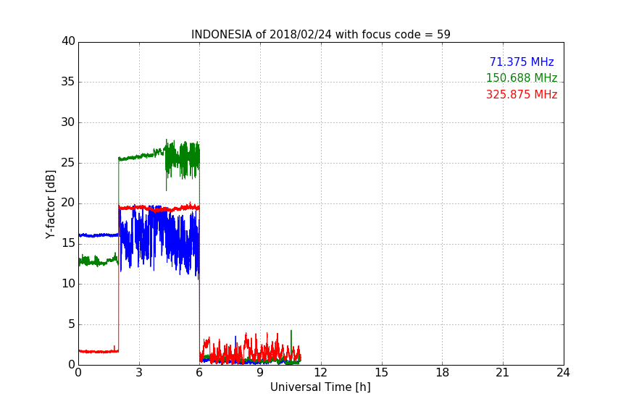Click the y-axis tick label '15'
The width and height of the screenshot is (626, 417).
[x=68, y=243]
